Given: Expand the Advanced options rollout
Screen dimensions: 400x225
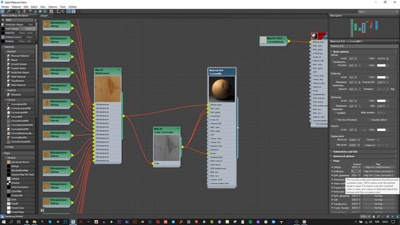Looking at the screenshot, I should click(343, 156).
